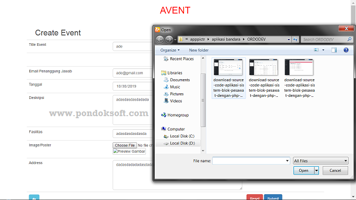The width and height of the screenshot is (356, 200).
Task: Click the folder icon in address bar
Action: click(x=181, y=39)
